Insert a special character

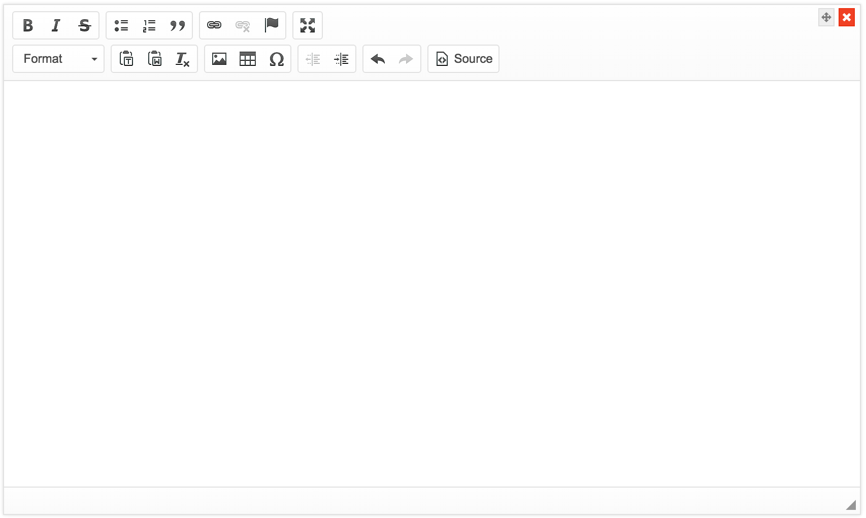pyautogui.click(x=277, y=59)
